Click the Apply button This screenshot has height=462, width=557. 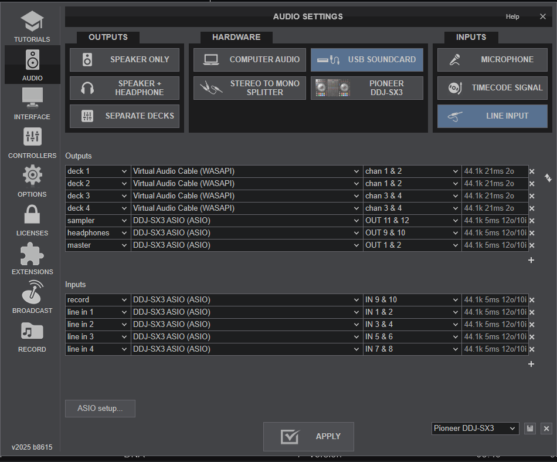(308, 437)
